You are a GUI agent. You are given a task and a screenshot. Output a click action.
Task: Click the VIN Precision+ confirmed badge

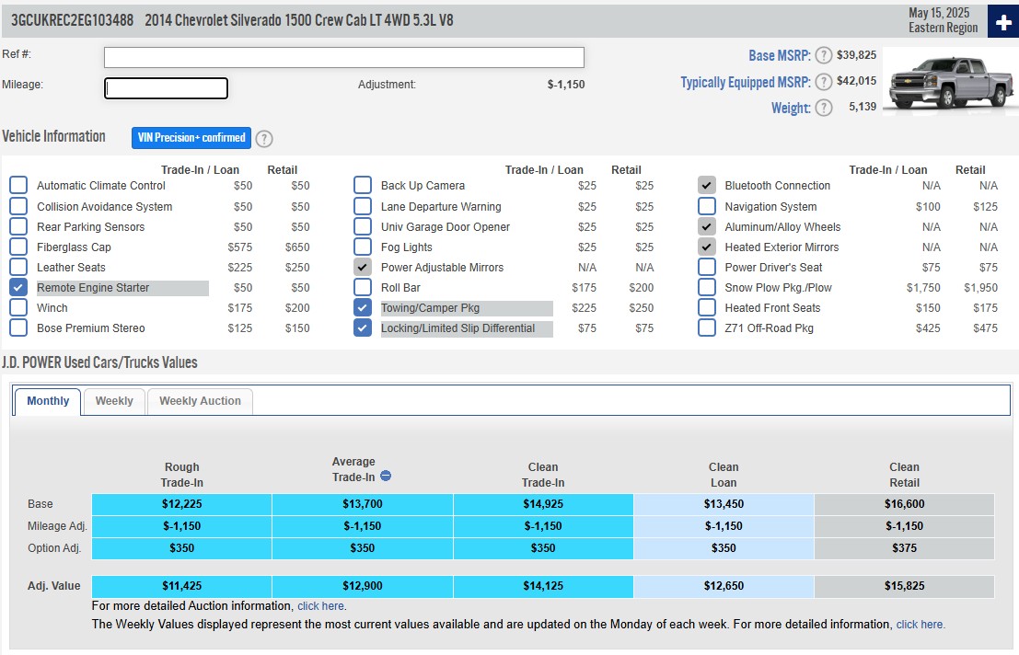(x=191, y=138)
